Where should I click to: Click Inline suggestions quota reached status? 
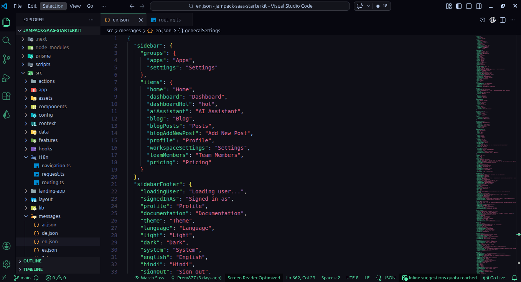tap(439, 278)
